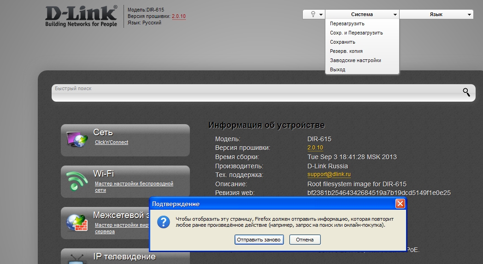Click the firewall globe icon
This screenshot has height=264, width=483.
click(77, 222)
